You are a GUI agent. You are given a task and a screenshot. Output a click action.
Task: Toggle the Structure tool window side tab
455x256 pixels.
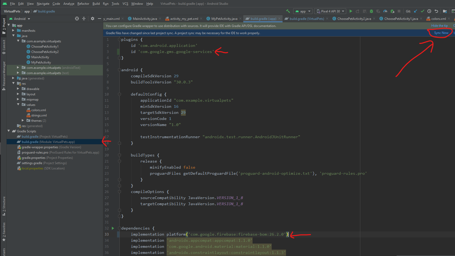pos(4,206)
